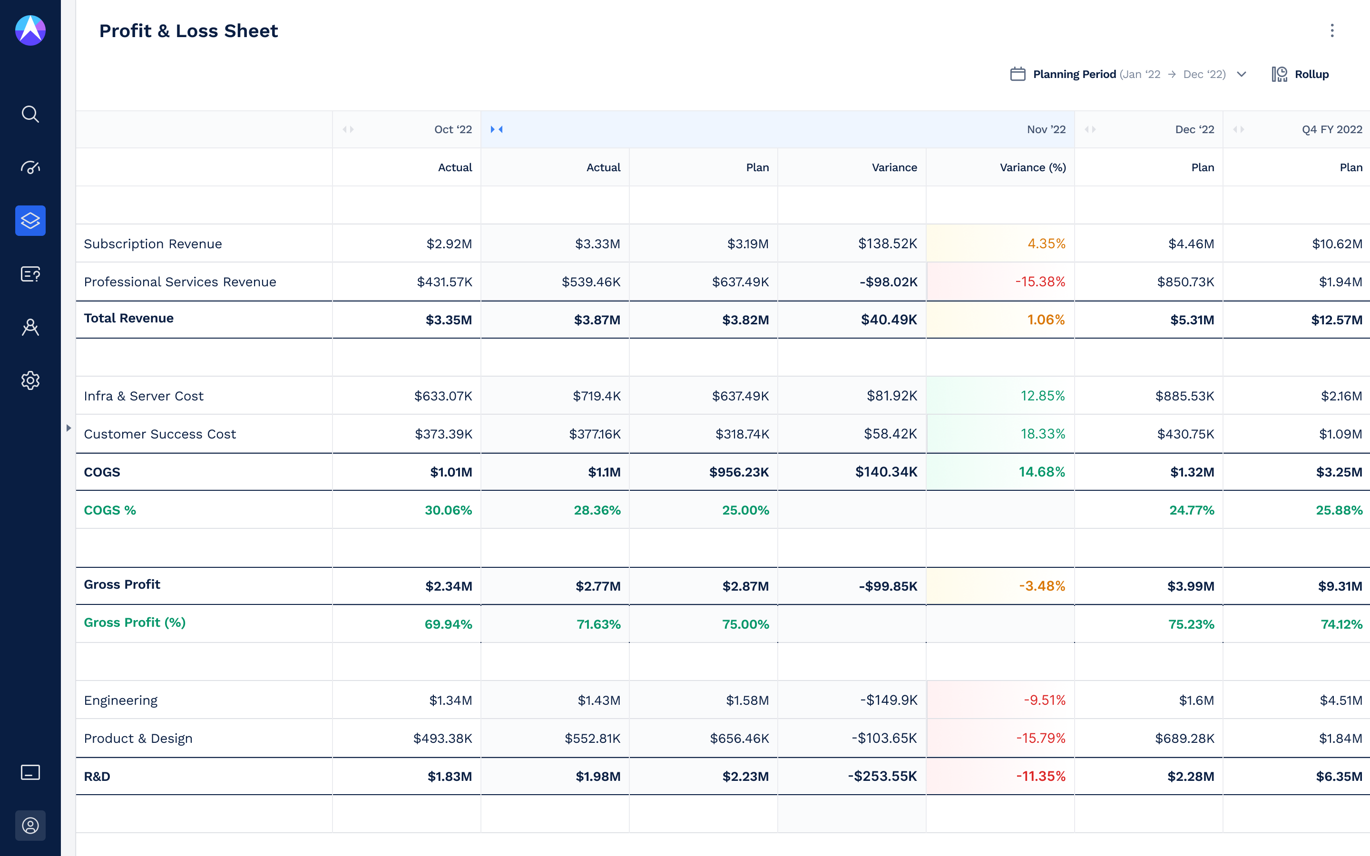
Task: Click the Total Revenue row label
Action: 128,318
